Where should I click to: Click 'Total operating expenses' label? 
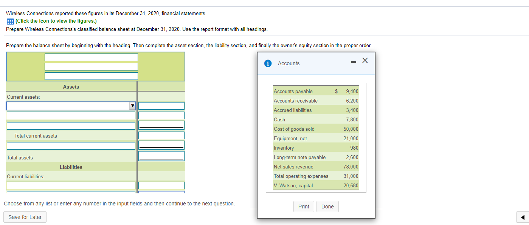(x=301, y=176)
